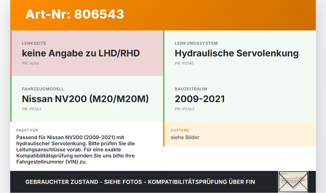Click the 'PR: P01A1' code
The width and height of the screenshot is (326, 193).
184,63
